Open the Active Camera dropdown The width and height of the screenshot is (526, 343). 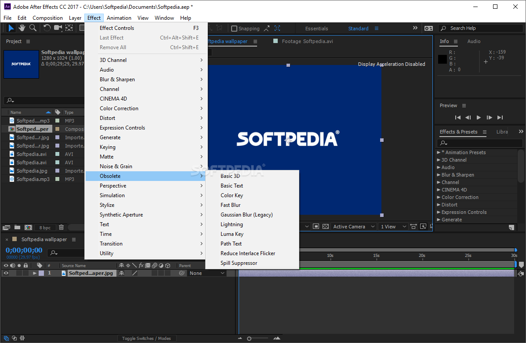click(x=354, y=227)
